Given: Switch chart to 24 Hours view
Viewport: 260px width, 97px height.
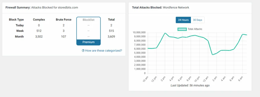Looking at the screenshot, I should (183, 20).
